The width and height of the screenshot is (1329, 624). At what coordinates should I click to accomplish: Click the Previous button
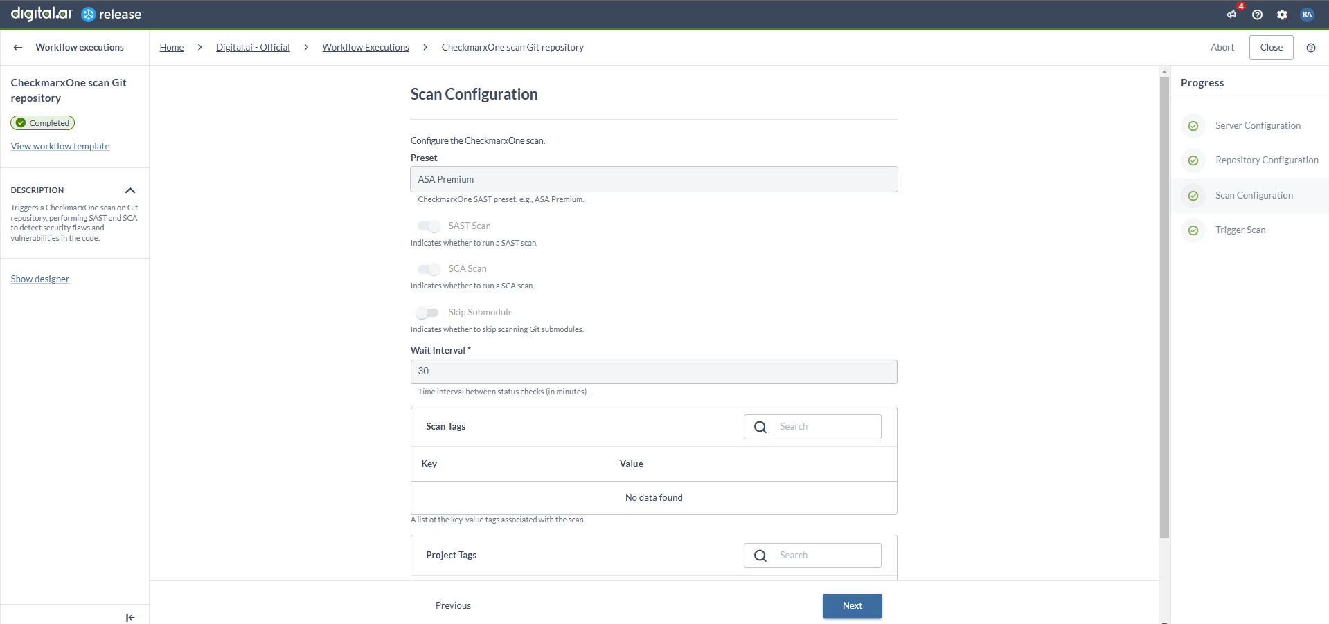453,605
